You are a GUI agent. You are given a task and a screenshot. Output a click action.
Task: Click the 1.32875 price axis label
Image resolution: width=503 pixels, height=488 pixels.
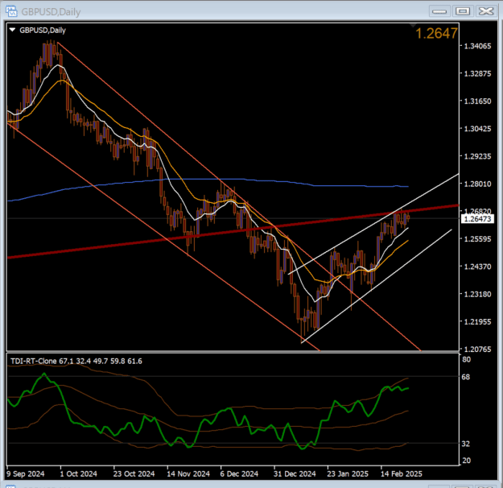[x=478, y=74]
